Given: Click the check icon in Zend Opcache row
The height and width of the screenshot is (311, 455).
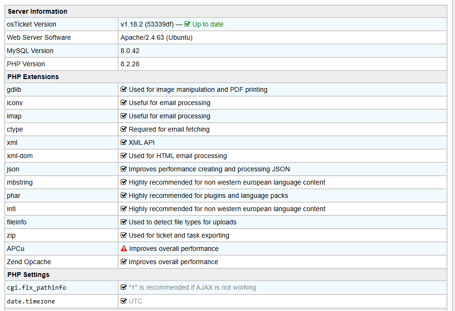Looking at the screenshot, I should click(124, 262).
